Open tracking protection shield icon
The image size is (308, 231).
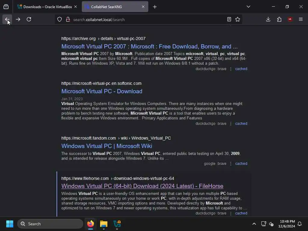coord(60,20)
